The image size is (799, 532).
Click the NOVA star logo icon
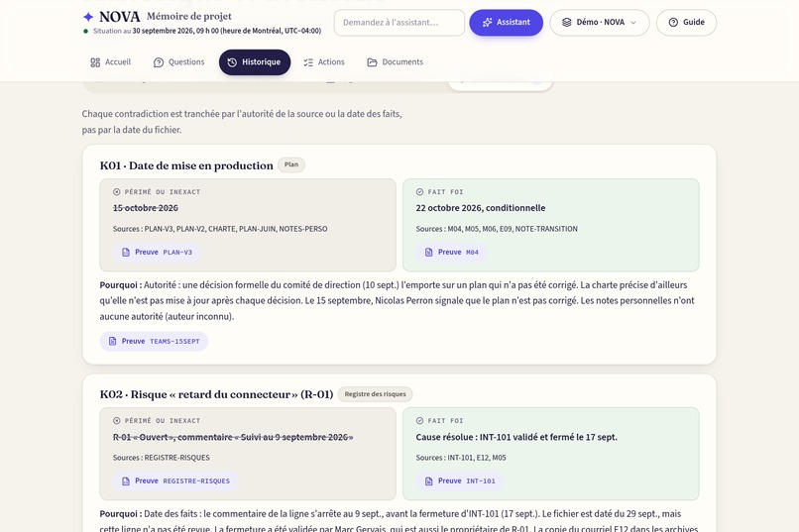click(88, 17)
